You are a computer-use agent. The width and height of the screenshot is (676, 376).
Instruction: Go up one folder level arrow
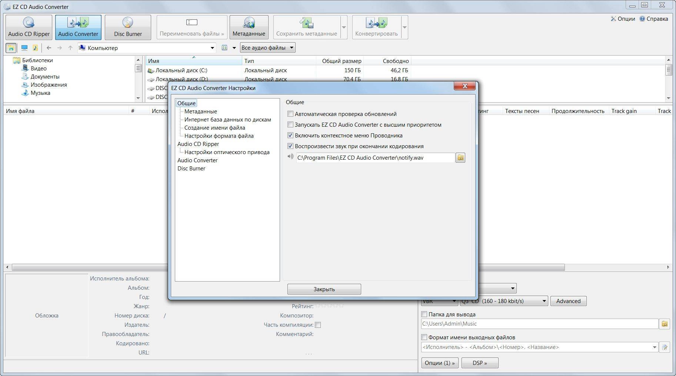(70, 48)
